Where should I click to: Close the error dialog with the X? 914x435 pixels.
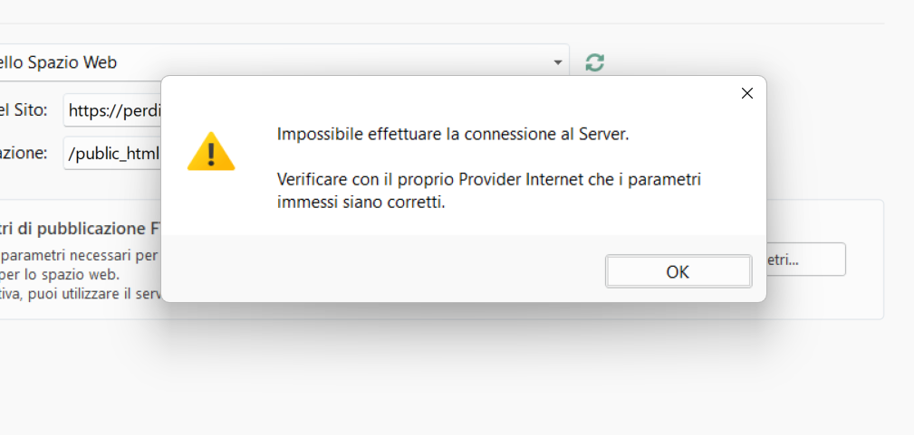point(746,93)
